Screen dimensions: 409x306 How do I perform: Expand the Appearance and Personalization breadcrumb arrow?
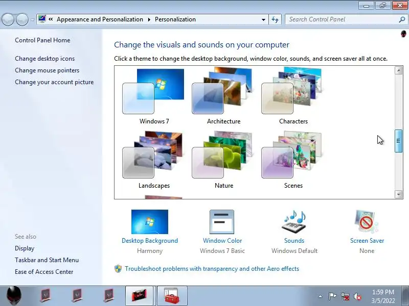coord(149,19)
